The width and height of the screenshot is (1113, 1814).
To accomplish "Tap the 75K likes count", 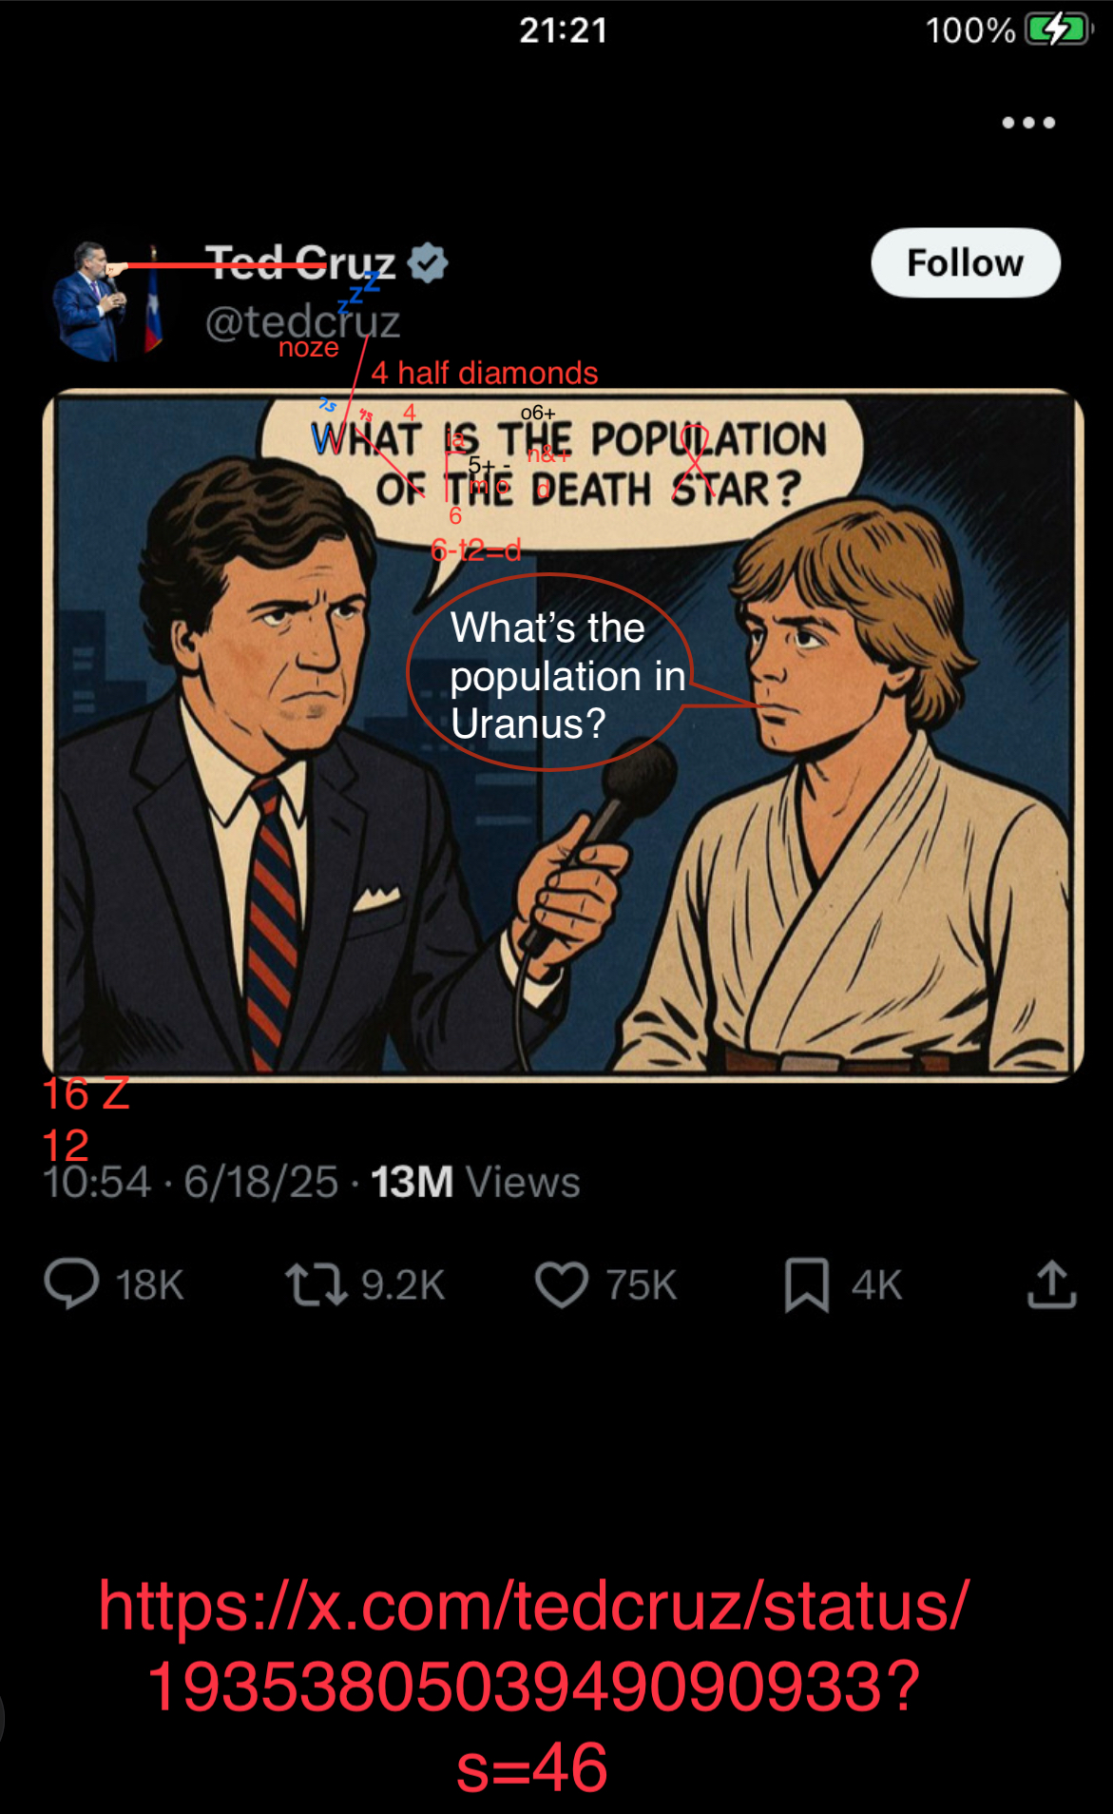I will (642, 1285).
